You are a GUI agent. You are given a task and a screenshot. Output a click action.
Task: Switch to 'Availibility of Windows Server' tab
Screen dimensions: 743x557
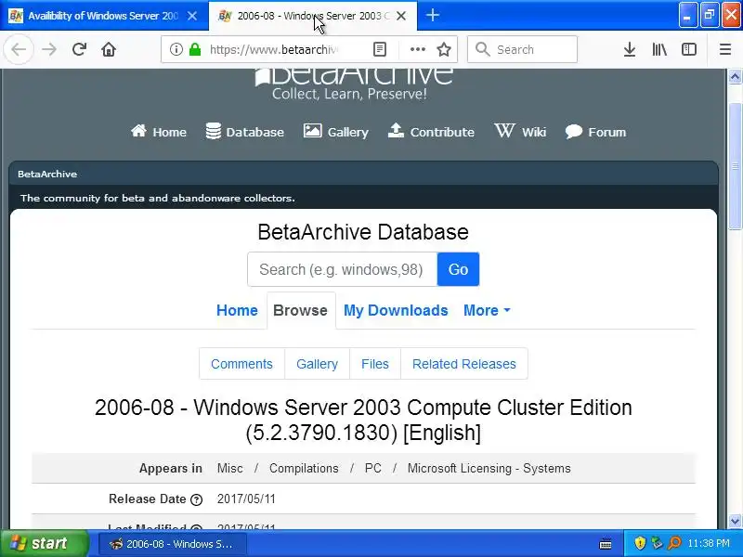pyautogui.click(x=104, y=16)
